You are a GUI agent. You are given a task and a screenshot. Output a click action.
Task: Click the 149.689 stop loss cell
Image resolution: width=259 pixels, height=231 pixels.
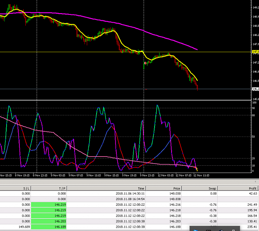coord(24,227)
